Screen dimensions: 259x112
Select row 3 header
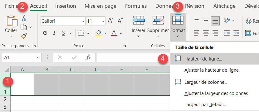click(x=5, y=107)
